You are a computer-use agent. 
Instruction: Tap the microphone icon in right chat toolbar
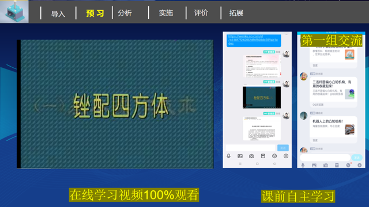point(303,166)
